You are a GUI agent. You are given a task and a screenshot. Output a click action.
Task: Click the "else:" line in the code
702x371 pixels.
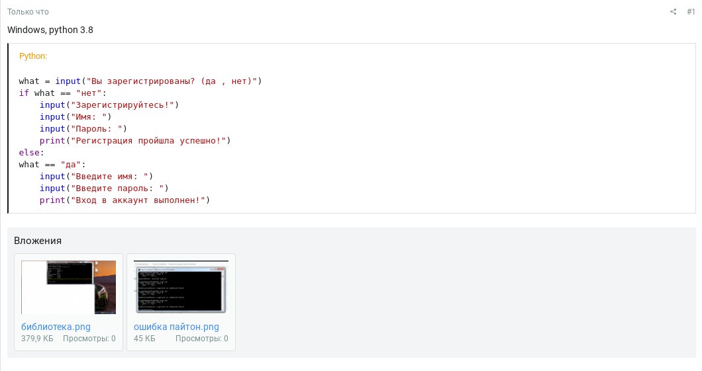31,152
